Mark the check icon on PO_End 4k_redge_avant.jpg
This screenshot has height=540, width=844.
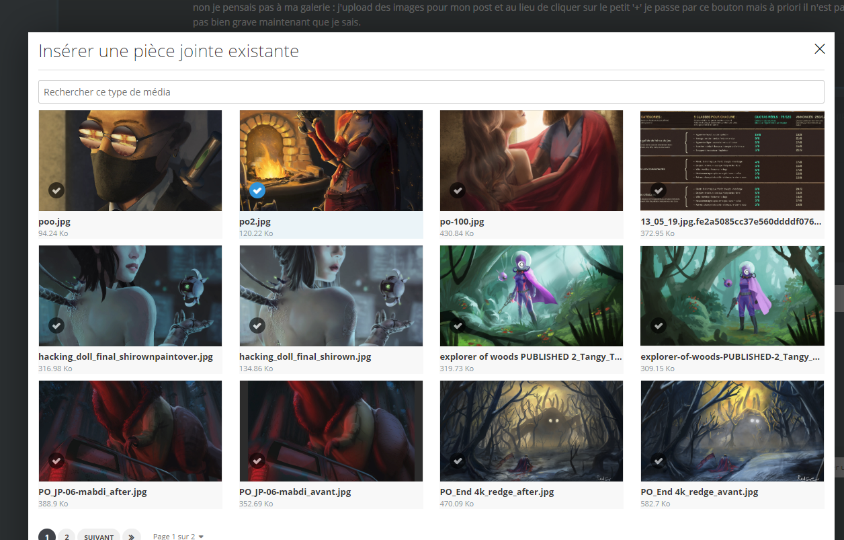point(659,461)
